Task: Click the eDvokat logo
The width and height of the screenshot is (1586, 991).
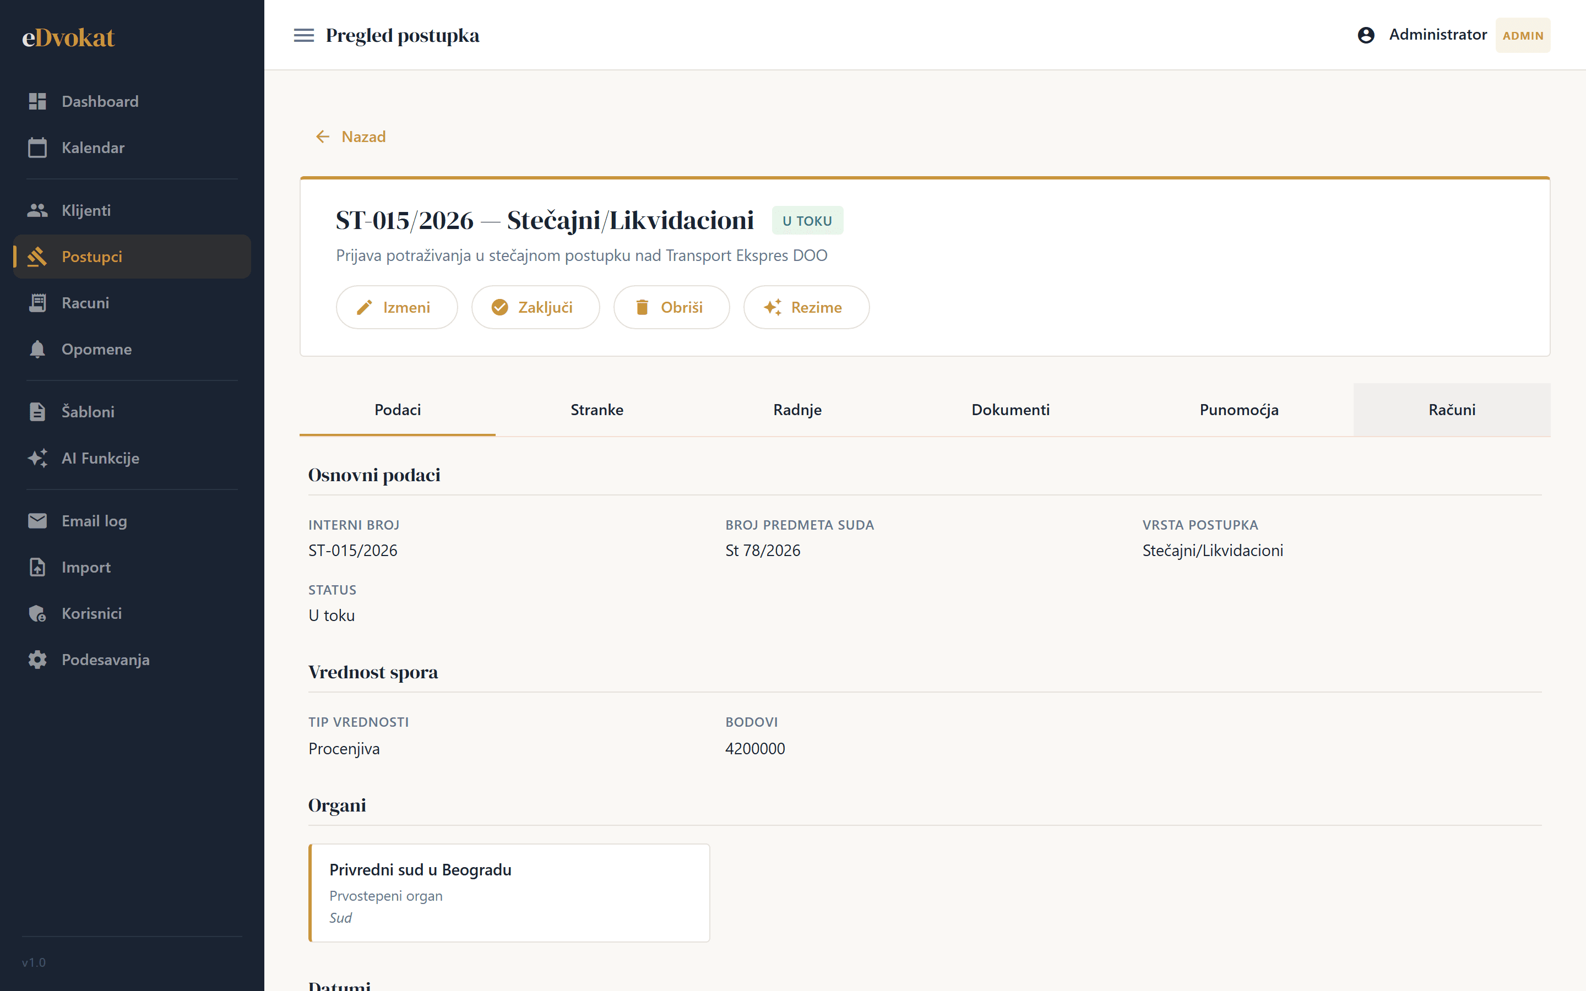Action: click(x=68, y=37)
